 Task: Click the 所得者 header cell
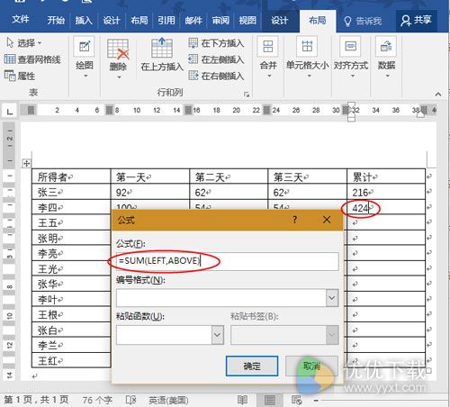(x=71, y=176)
